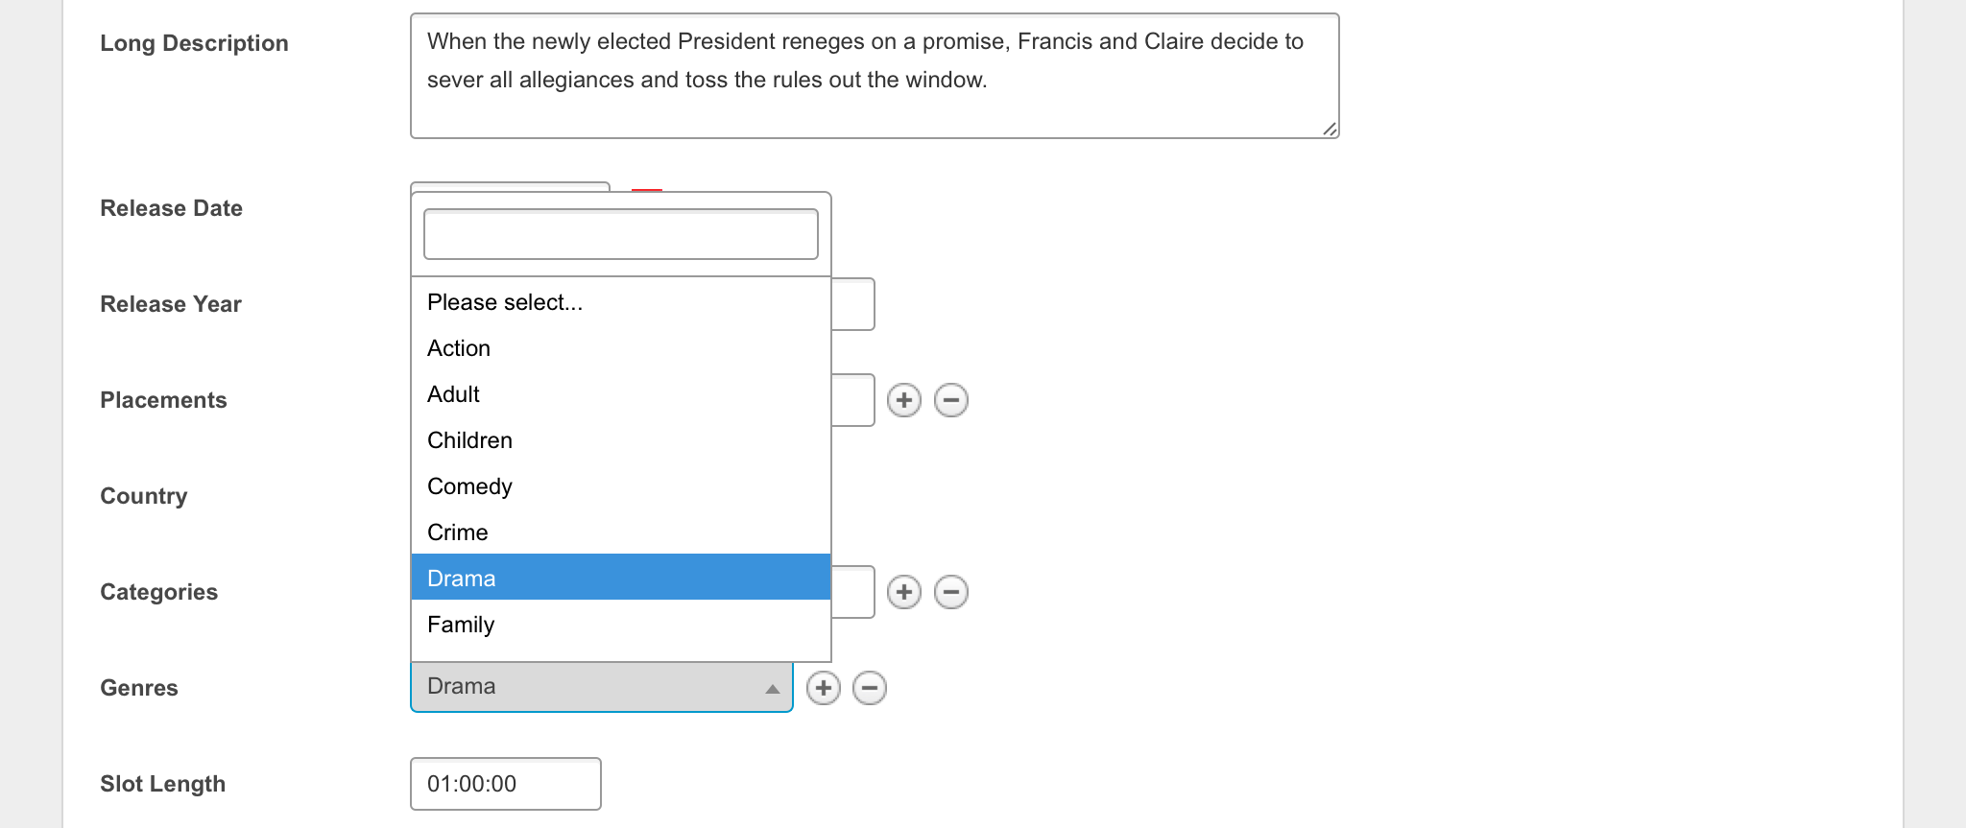Add another Categories row with plus icon
The height and width of the screenshot is (828, 1966).
(903, 592)
